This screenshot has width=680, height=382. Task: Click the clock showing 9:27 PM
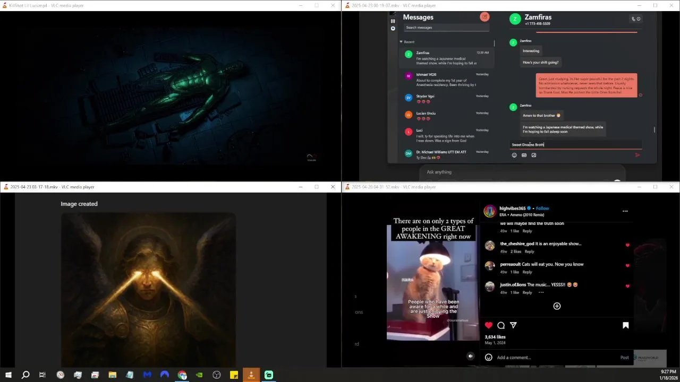(x=668, y=372)
